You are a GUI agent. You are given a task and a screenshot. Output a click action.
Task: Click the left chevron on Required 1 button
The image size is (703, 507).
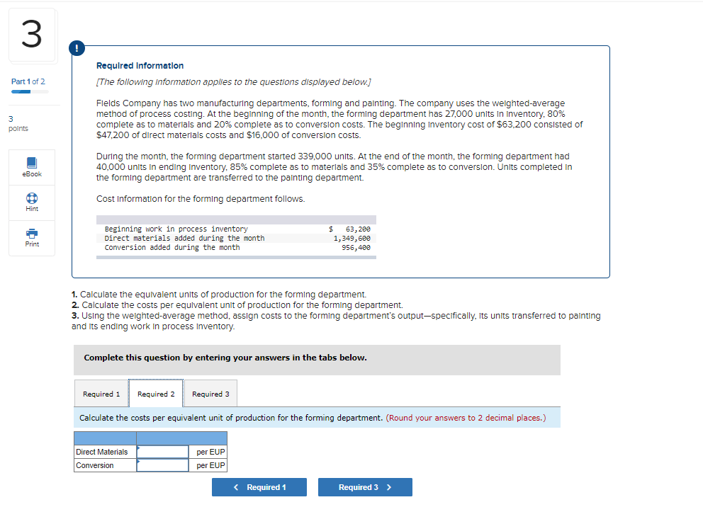pos(236,486)
